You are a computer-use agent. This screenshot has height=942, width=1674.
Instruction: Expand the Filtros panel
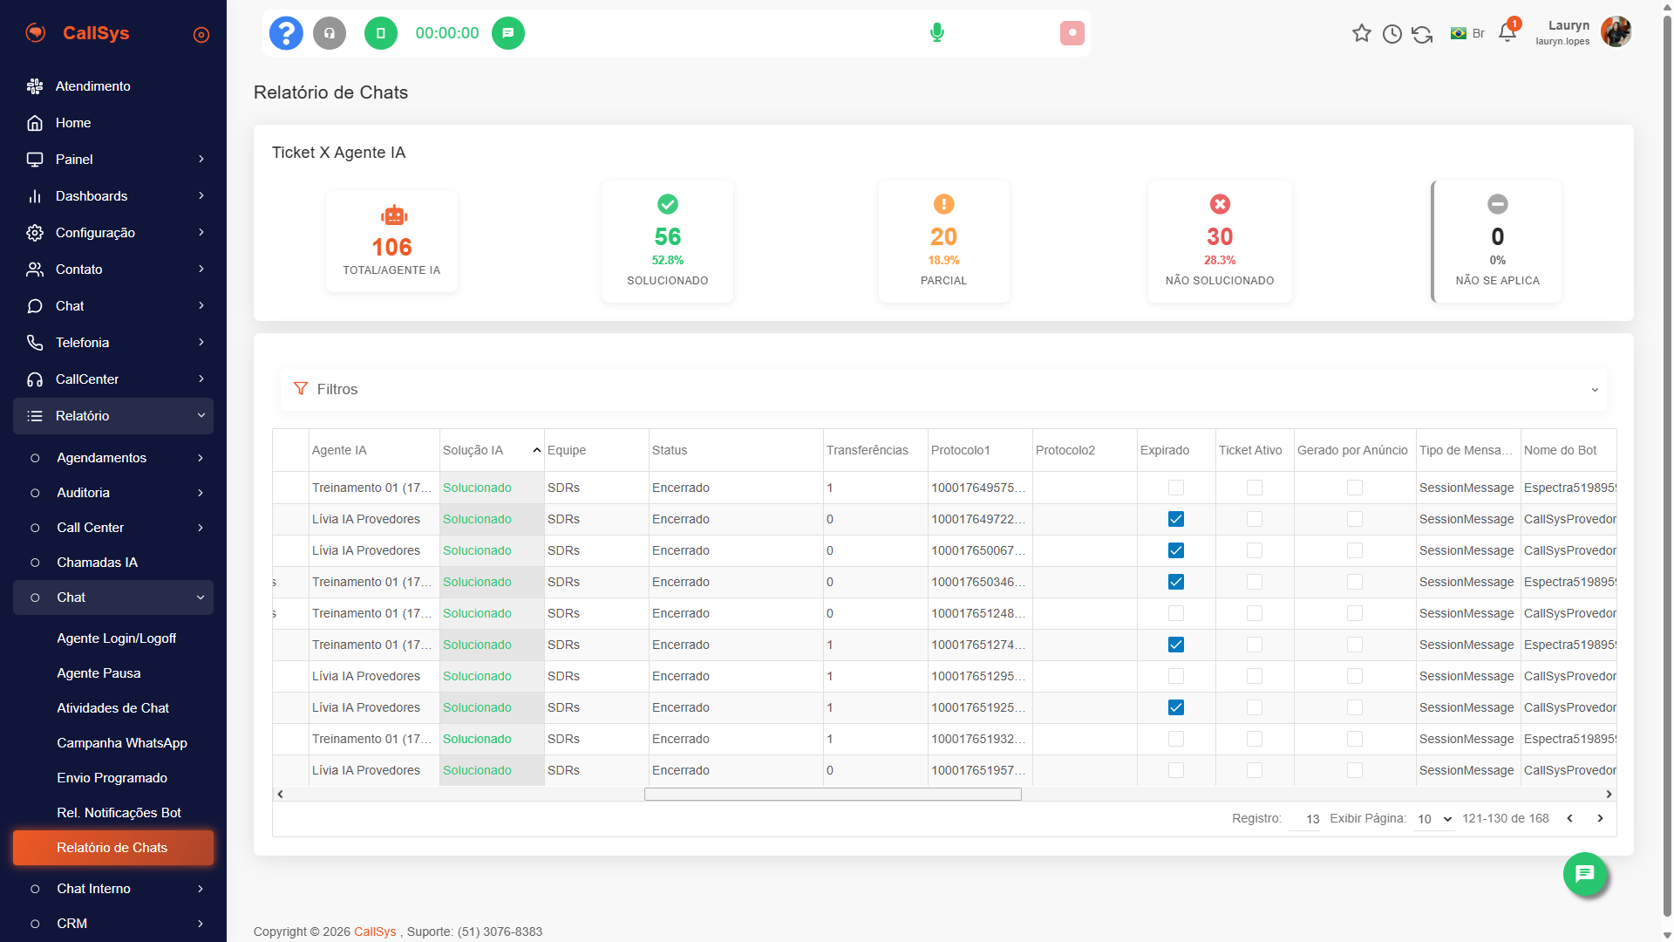(x=943, y=389)
